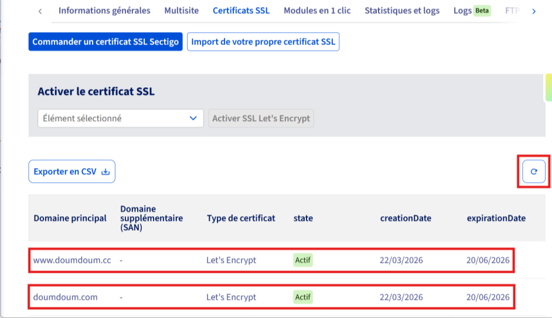Click Import de votre propre certificat SSL
552x318 pixels.
(263, 42)
